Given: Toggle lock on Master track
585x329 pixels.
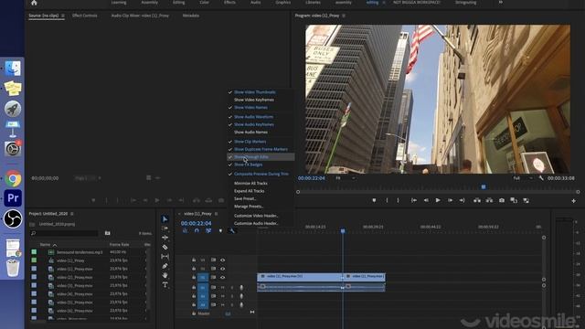Looking at the screenshot, I should 194,313.
